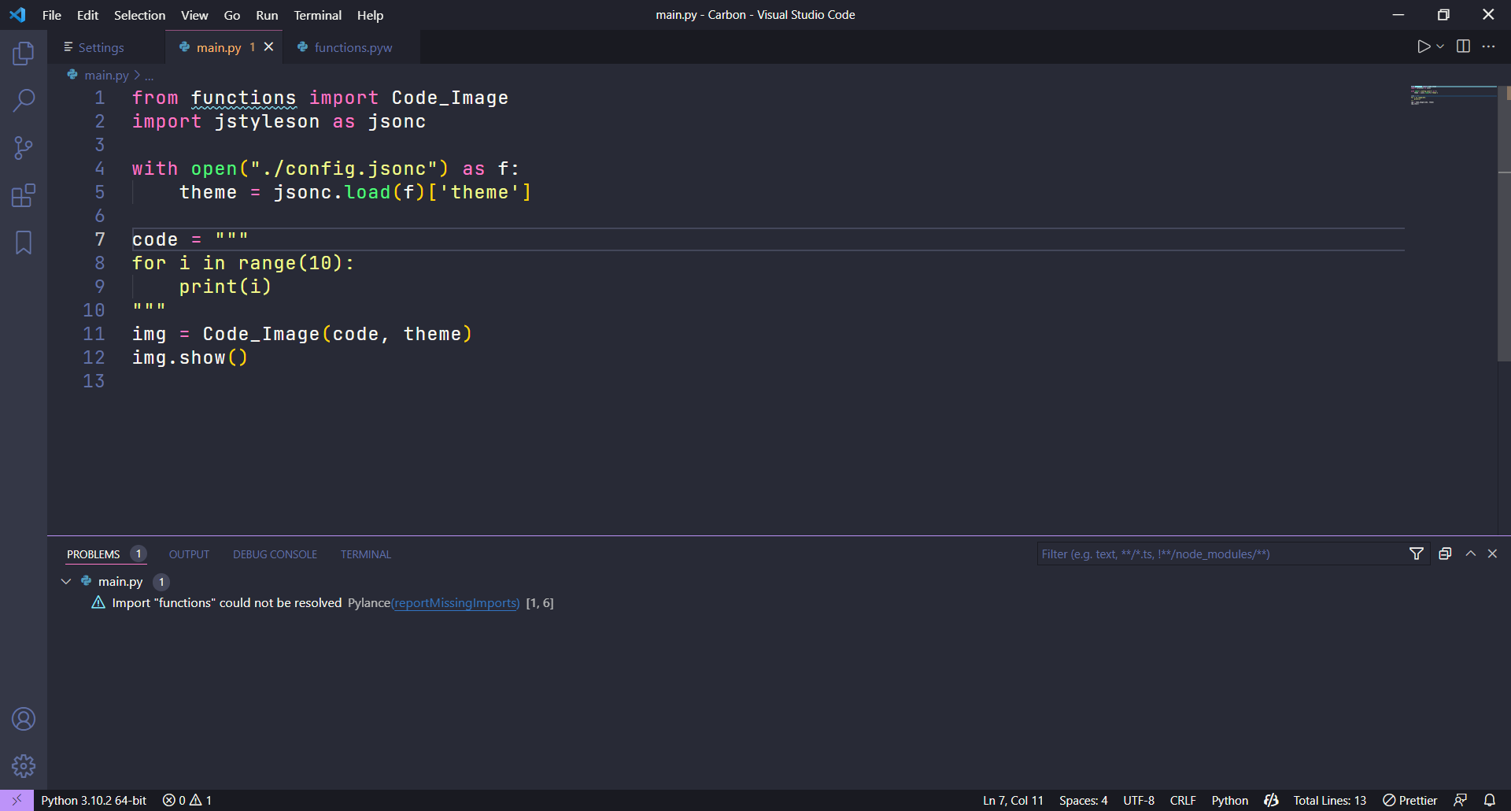Collapse all problems in the panel
The image size is (1511, 811).
1445,554
